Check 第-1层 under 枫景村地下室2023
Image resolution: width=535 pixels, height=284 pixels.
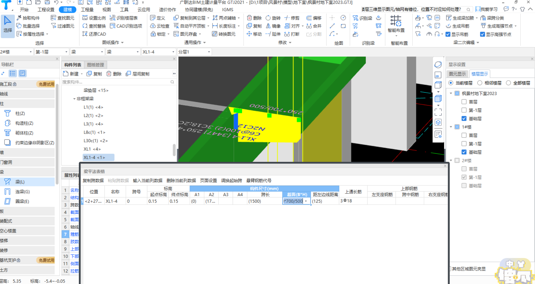coord(464,110)
